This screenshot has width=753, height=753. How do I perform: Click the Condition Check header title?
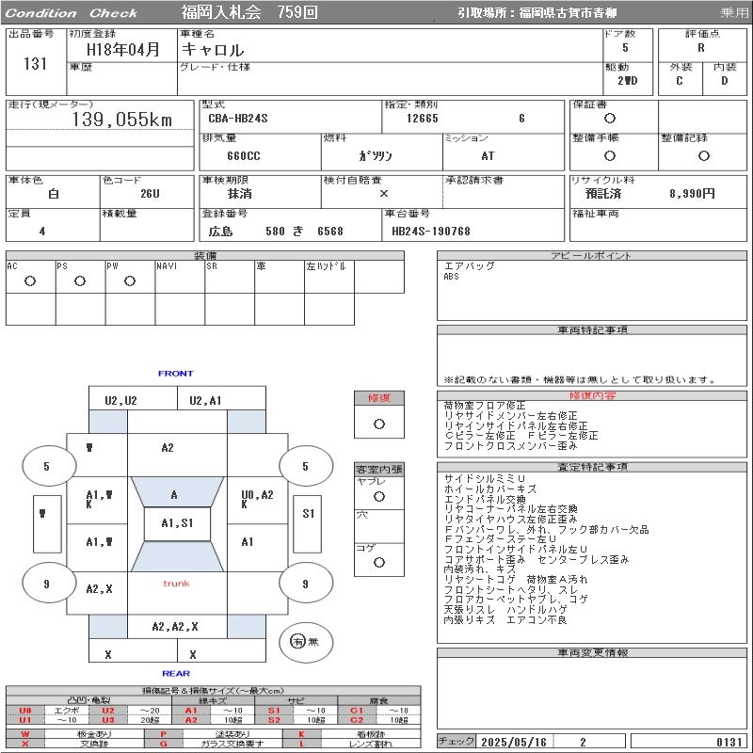(72, 13)
